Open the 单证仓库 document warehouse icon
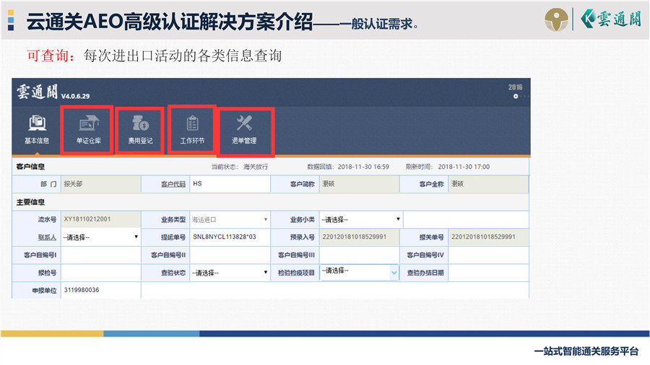This screenshot has width=650, height=365. [88, 130]
